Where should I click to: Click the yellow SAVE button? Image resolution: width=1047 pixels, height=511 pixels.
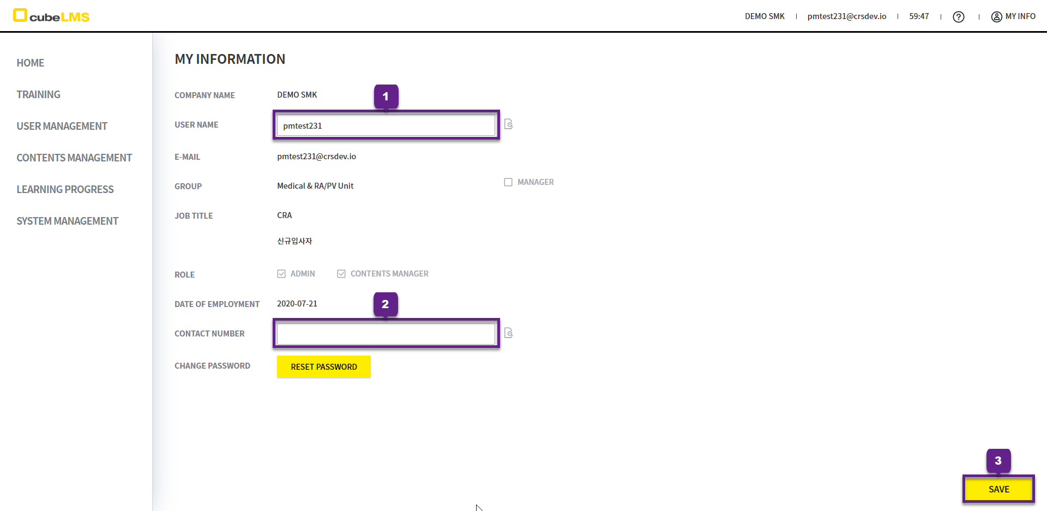point(998,489)
